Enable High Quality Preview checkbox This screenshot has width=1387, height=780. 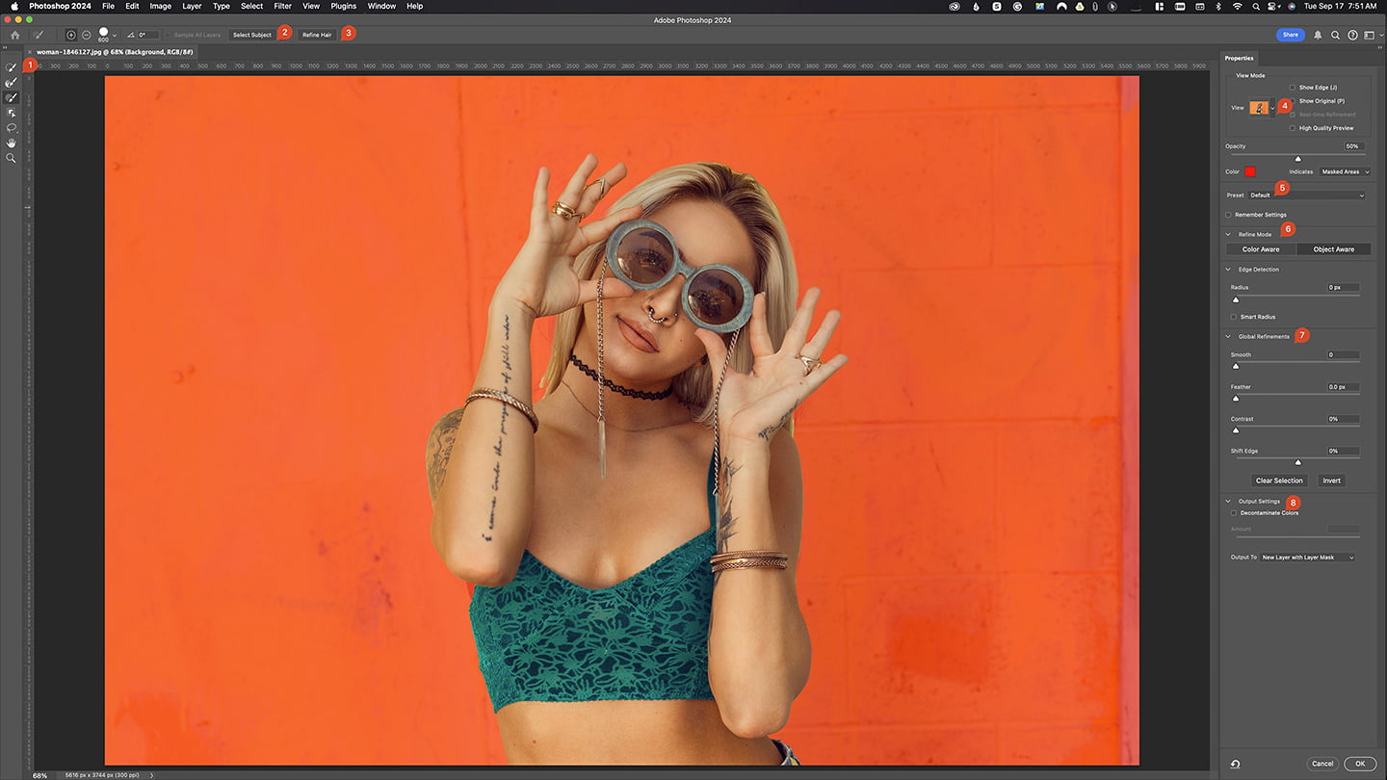tap(1293, 128)
